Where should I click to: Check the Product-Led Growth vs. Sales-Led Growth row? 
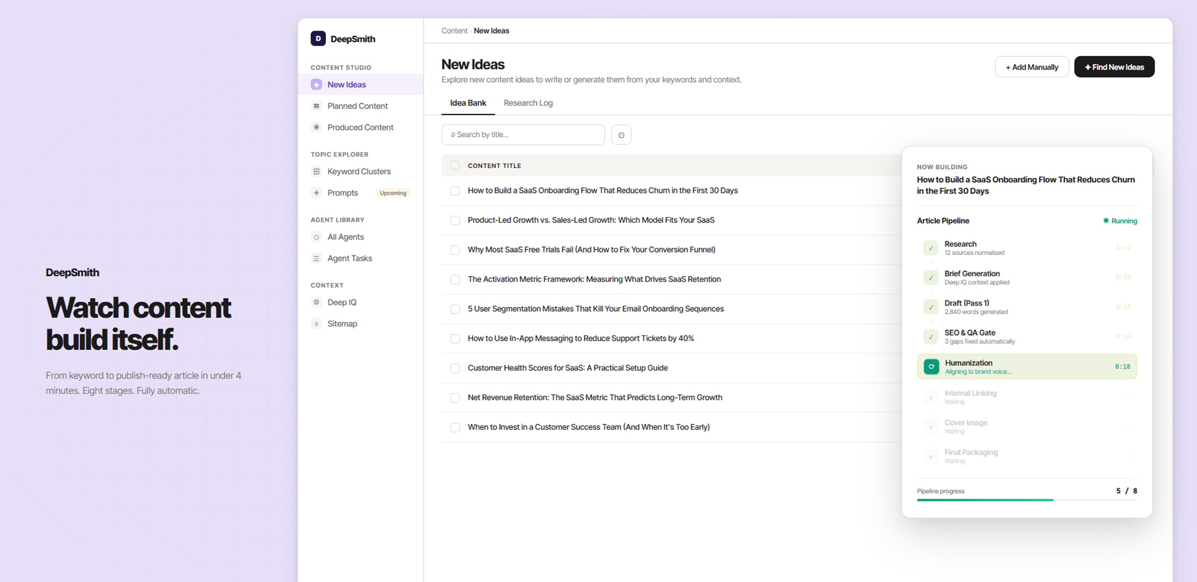coord(455,220)
